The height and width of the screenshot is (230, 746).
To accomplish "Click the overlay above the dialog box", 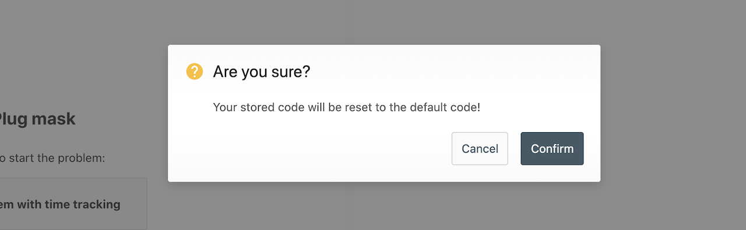I will [385, 22].
